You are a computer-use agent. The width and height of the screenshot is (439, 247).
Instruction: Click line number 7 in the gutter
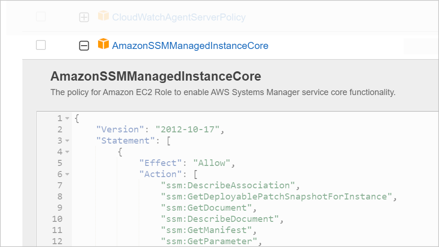pyautogui.click(x=60, y=185)
